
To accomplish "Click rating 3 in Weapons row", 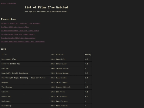I will (88, 83).
